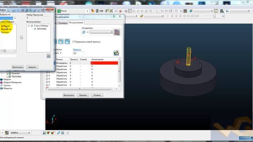
Task: Click the arrow button to add to filter
Action: point(21,37)
